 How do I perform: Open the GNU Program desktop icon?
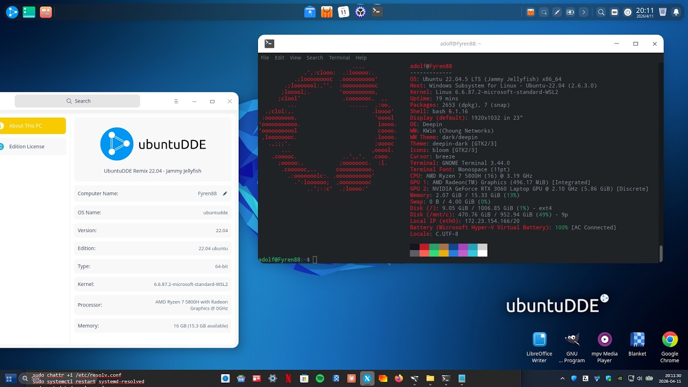coord(572,347)
